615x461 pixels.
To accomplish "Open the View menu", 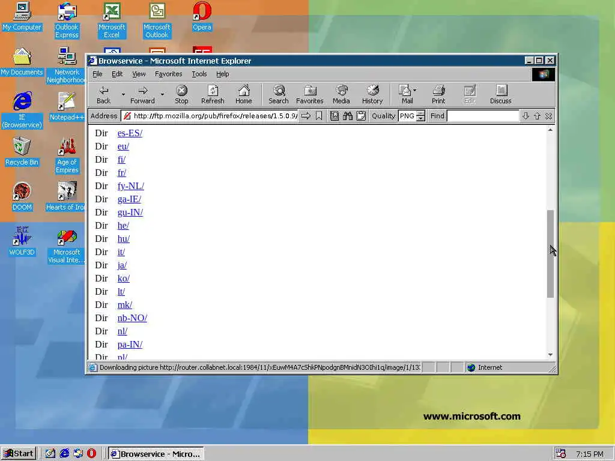I will [139, 74].
